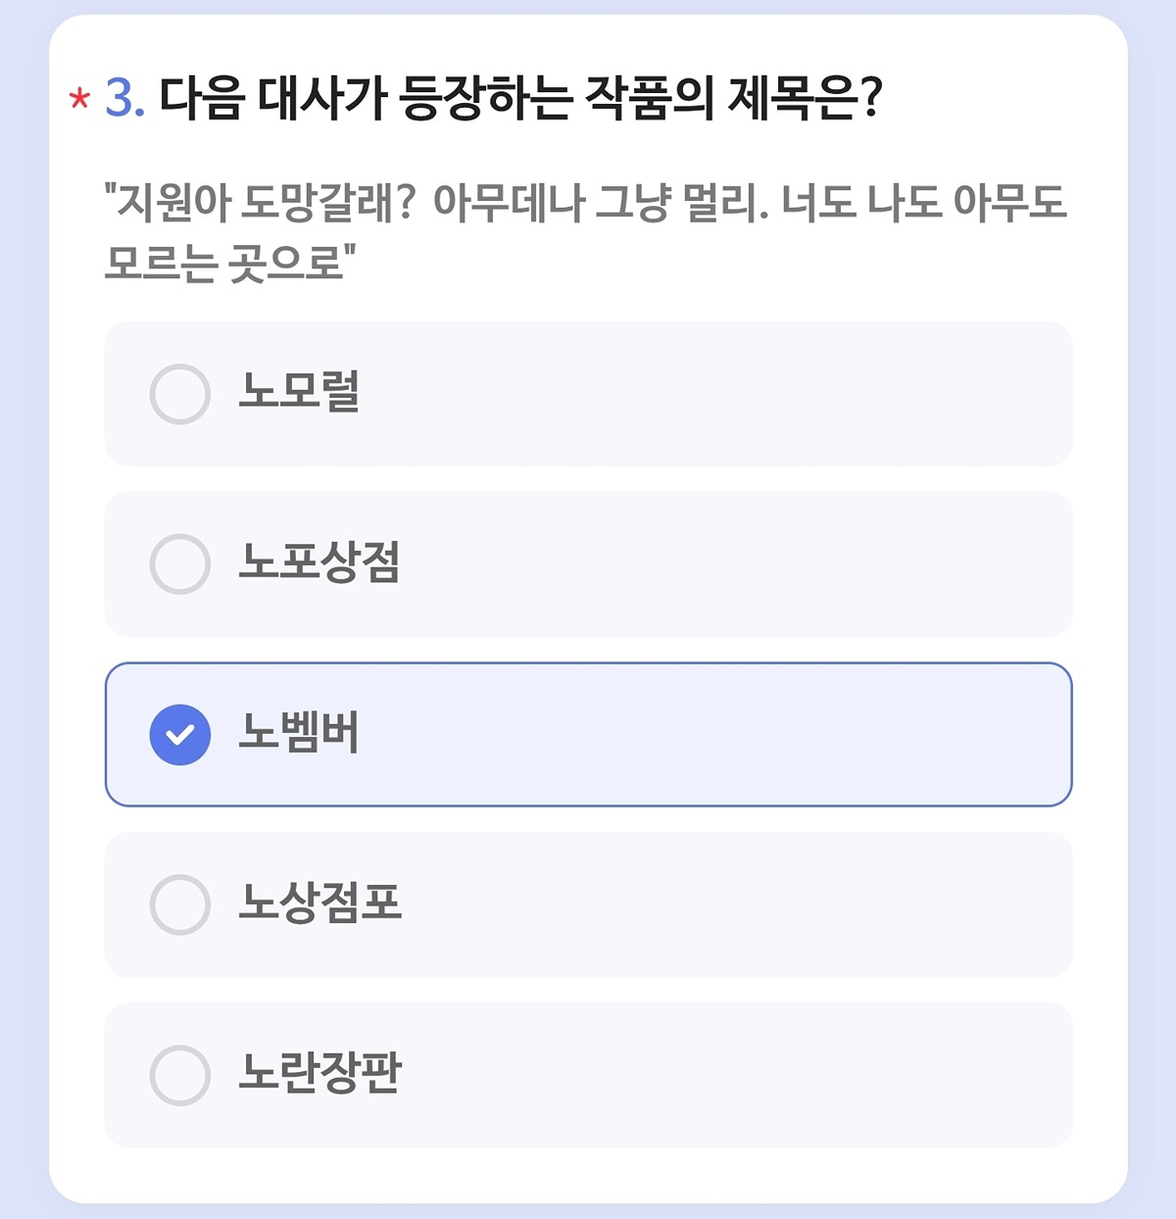The height and width of the screenshot is (1219, 1176).
Task: Click the question title 다음 대사가 등장하는 작품의 제목은?
Action: pos(520,97)
